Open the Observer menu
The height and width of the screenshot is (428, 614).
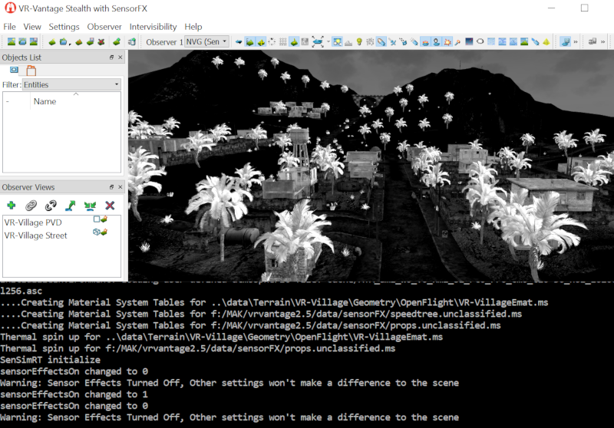(x=104, y=27)
